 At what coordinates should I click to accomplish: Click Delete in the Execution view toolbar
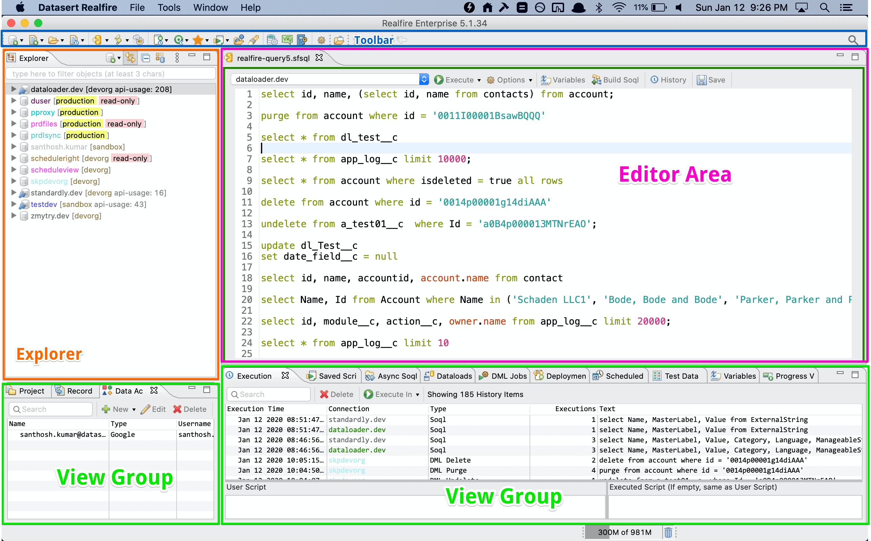coord(336,394)
